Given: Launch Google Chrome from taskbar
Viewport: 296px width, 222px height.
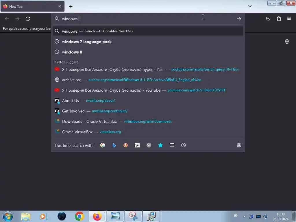Looking at the screenshot, I should click(79, 216).
